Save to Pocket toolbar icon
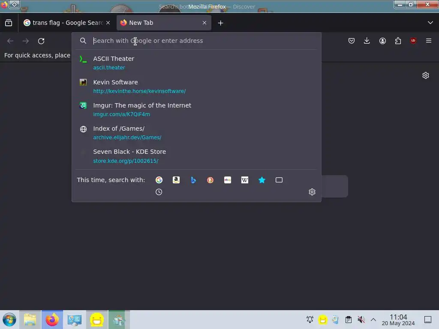The image size is (439, 329). click(352, 41)
